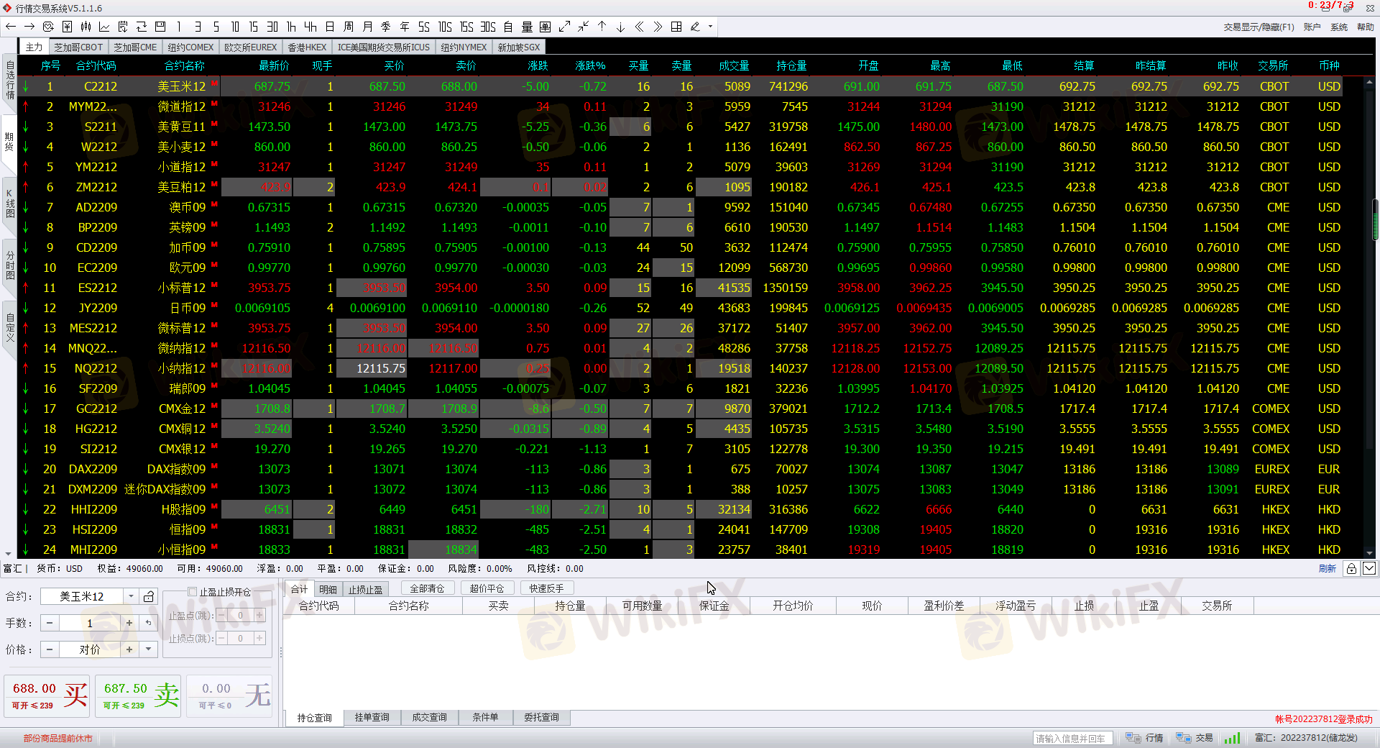This screenshot has height=748, width=1380.
Task: Select the 日 daily timeframe icon
Action: (330, 27)
